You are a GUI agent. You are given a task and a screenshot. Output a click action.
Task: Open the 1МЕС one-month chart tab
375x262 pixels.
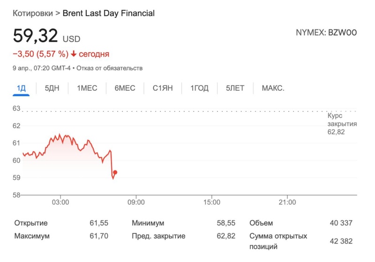tap(87, 88)
